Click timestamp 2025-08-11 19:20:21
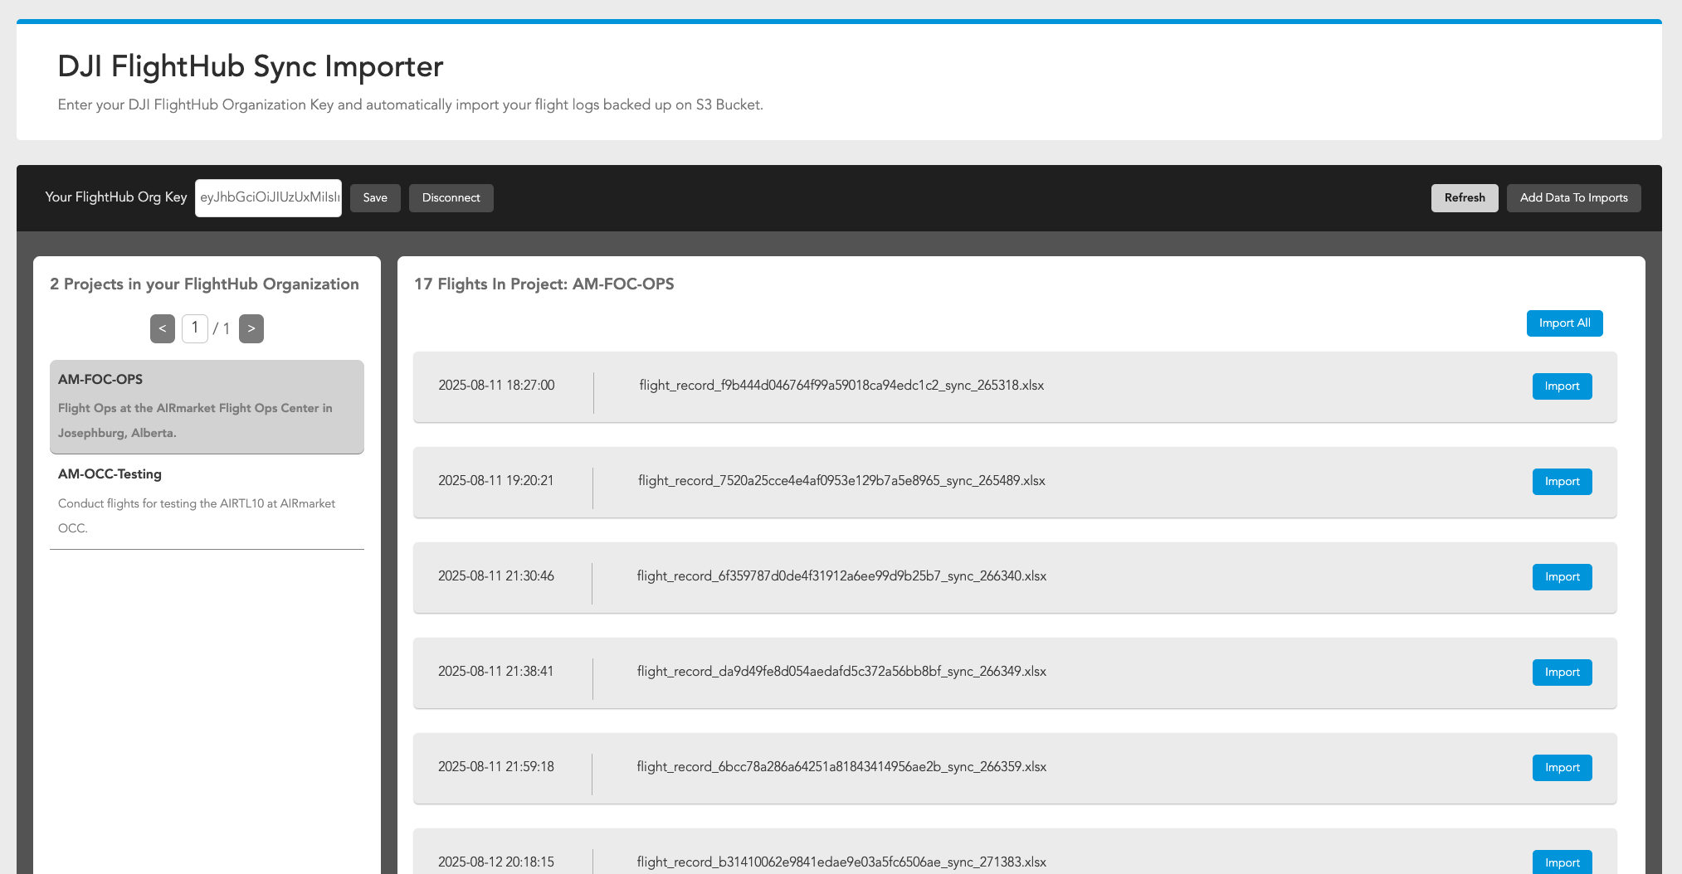 pos(496,481)
